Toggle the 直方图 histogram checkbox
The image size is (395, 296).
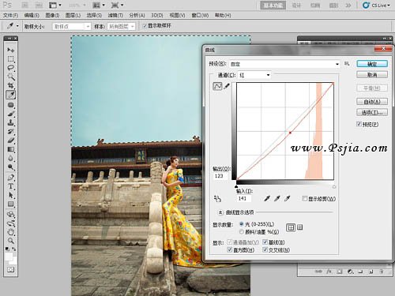[x=230, y=249]
